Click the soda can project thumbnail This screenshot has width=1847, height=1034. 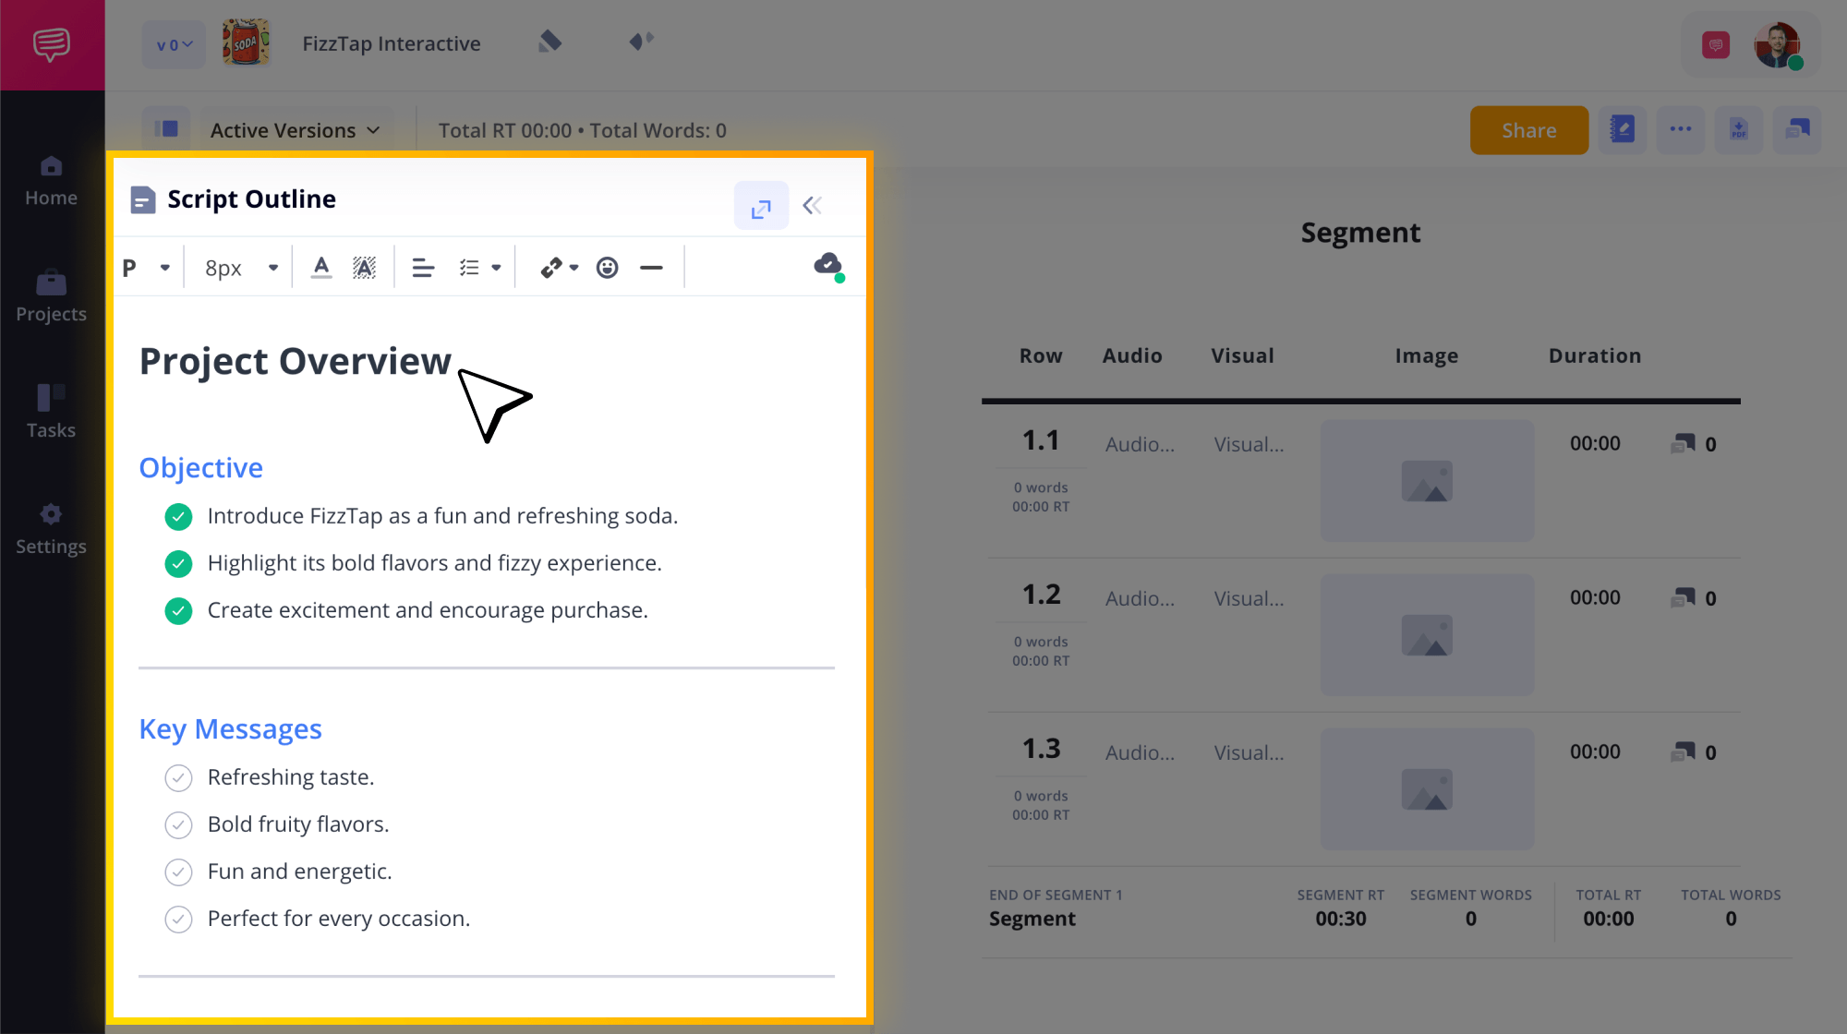[x=246, y=42]
